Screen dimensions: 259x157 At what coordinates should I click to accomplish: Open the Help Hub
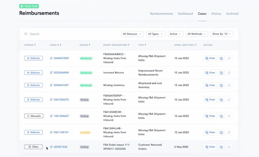point(29,6)
